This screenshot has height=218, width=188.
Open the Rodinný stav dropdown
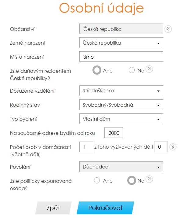[121, 105]
